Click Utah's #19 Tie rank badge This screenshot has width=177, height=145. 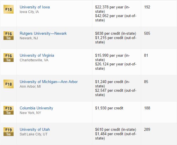(x=8, y=132)
